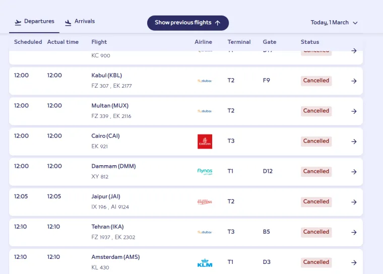This screenshot has width=383, height=274.
Task: Open Jaipur flight details arrow
Action: click(x=354, y=202)
